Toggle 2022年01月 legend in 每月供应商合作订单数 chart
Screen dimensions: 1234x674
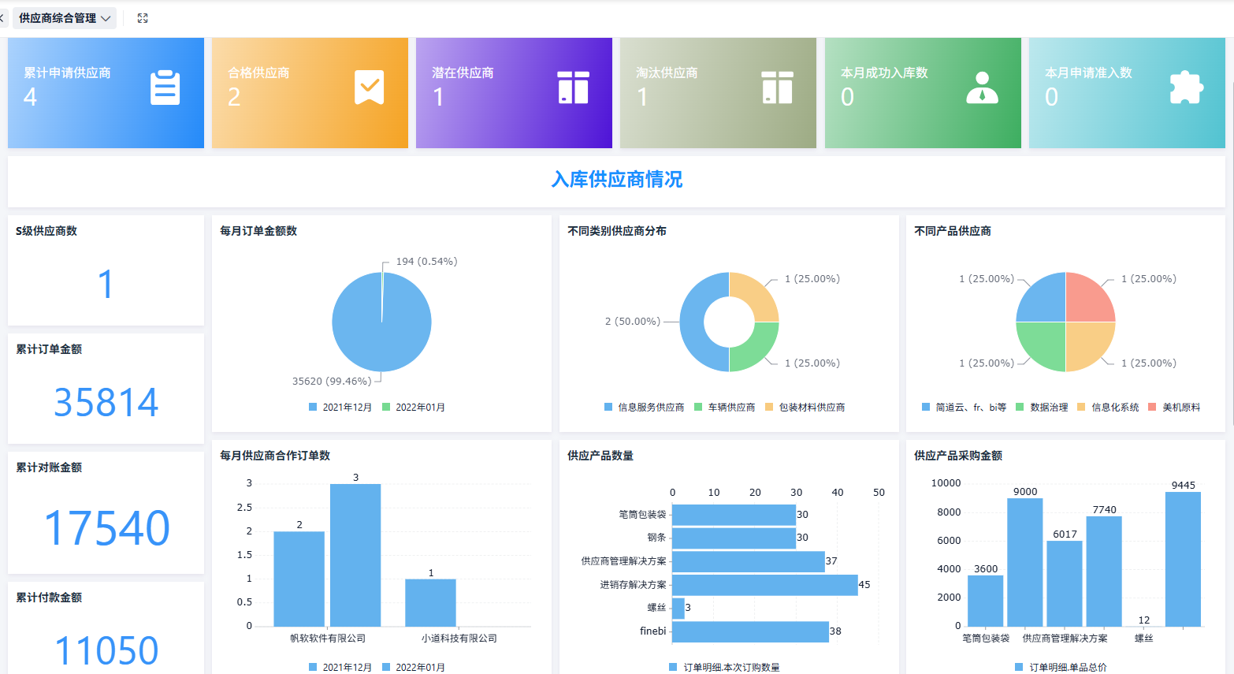pos(413,668)
